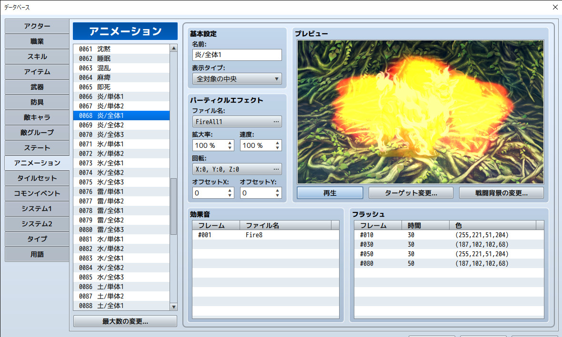Viewport: 562px width, 337px height.
Task: Switch to the スキル tab
Action: (x=37, y=57)
